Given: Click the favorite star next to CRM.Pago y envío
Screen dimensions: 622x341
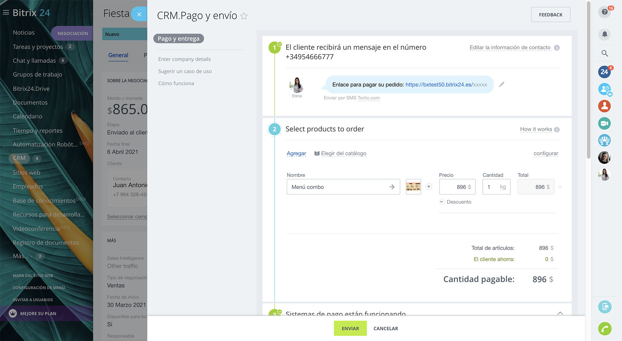Looking at the screenshot, I should [244, 16].
